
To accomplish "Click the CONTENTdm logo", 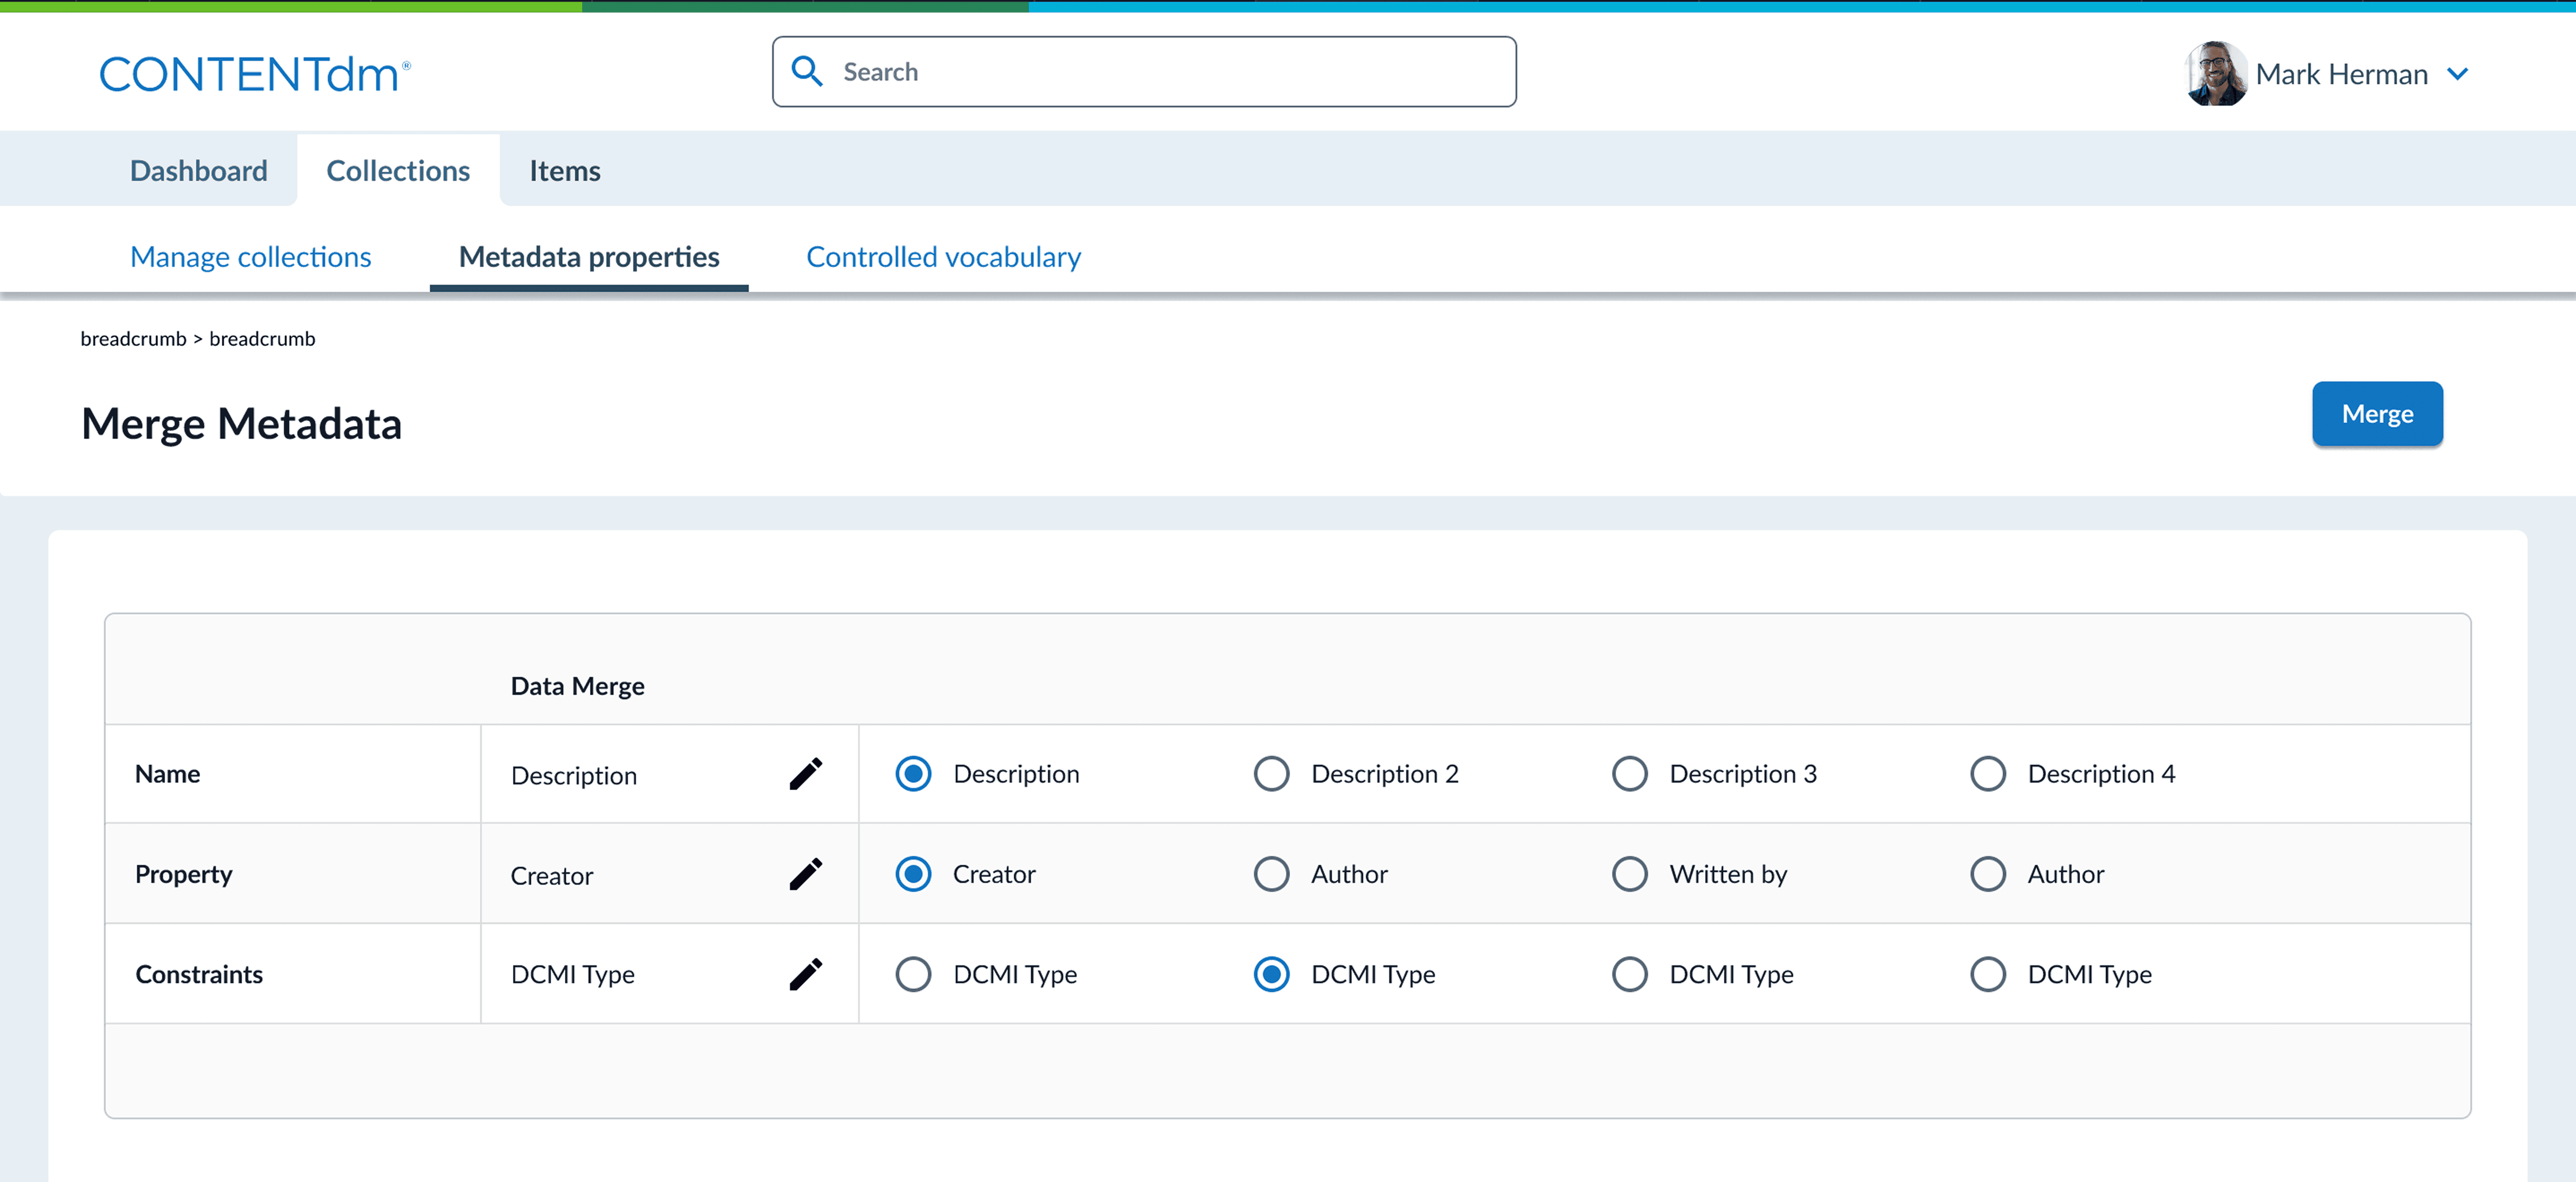I will [x=254, y=74].
